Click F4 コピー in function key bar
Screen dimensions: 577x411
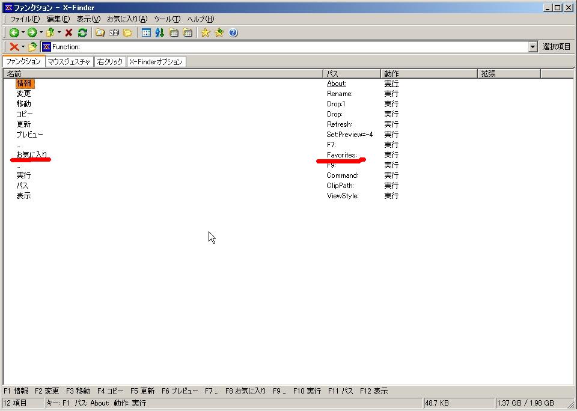click(x=111, y=391)
